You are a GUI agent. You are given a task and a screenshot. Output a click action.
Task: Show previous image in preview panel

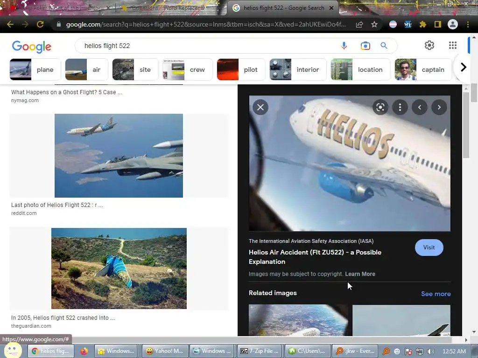pos(420,107)
